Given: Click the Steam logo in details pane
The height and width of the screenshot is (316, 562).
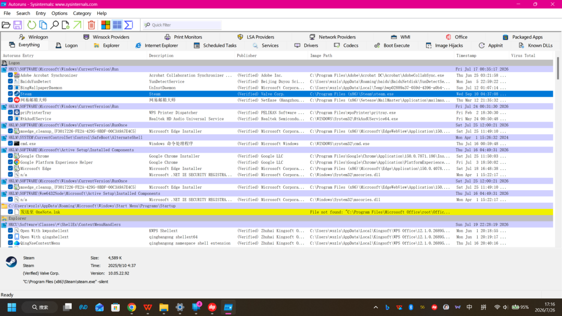Looking at the screenshot, I should click(x=11, y=262).
